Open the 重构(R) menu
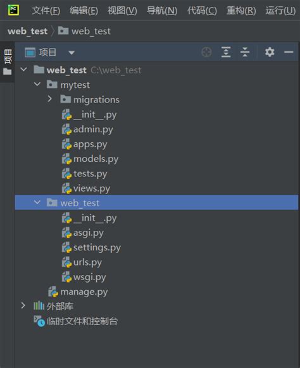The height and width of the screenshot is (368, 300). pyautogui.click(x=241, y=11)
